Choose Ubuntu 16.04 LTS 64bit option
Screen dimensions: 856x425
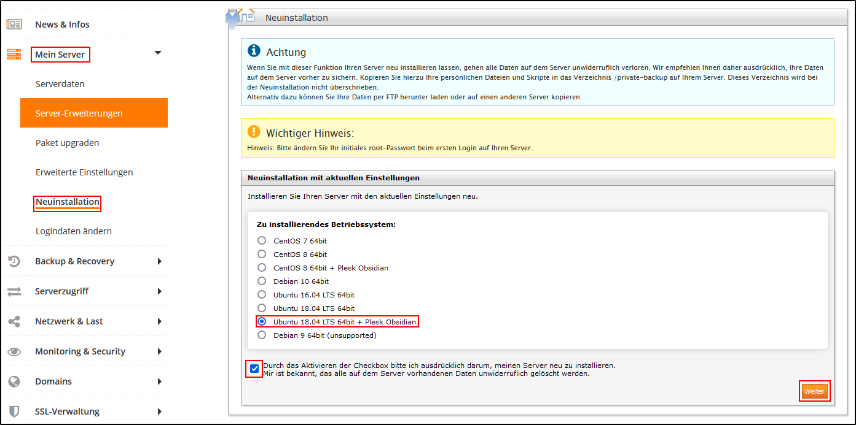click(x=262, y=294)
